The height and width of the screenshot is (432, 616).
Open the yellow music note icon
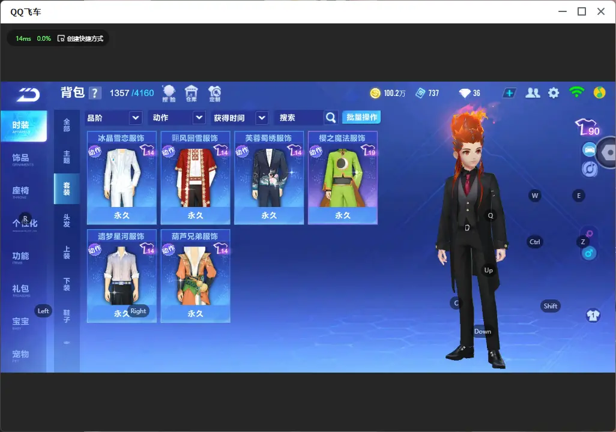(600, 92)
